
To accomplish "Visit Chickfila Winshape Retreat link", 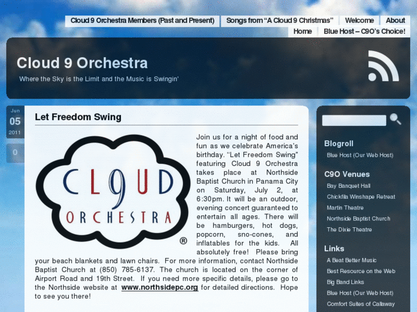I will [361, 197].
